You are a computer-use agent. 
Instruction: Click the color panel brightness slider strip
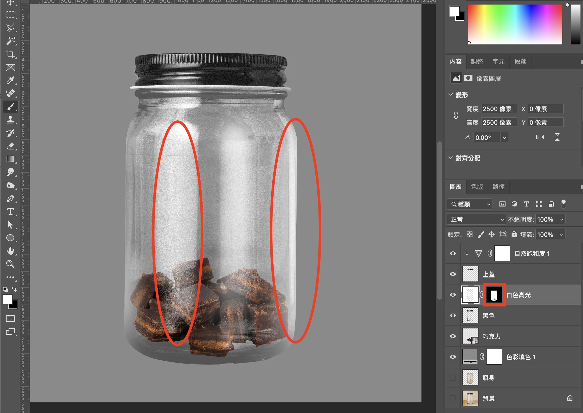pos(576,24)
